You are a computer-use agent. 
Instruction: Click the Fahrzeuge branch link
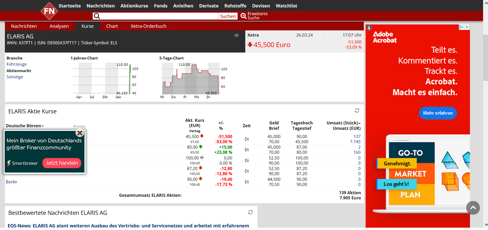[16, 64]
